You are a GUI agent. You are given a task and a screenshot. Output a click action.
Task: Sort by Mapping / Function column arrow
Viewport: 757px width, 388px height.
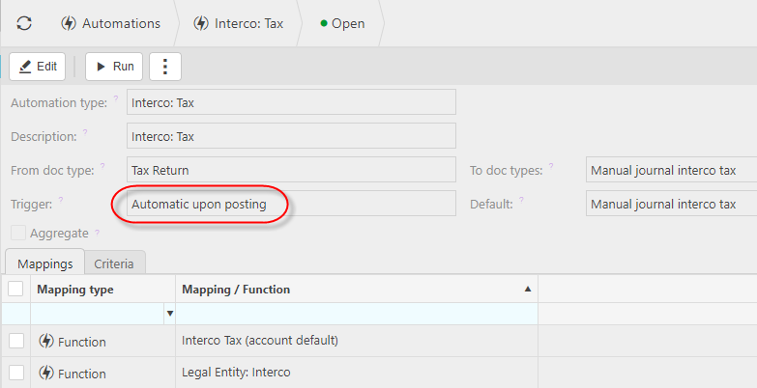(528, 290)
